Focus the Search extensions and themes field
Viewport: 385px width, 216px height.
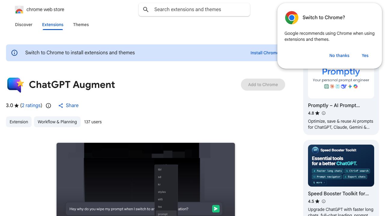point(194,10)
